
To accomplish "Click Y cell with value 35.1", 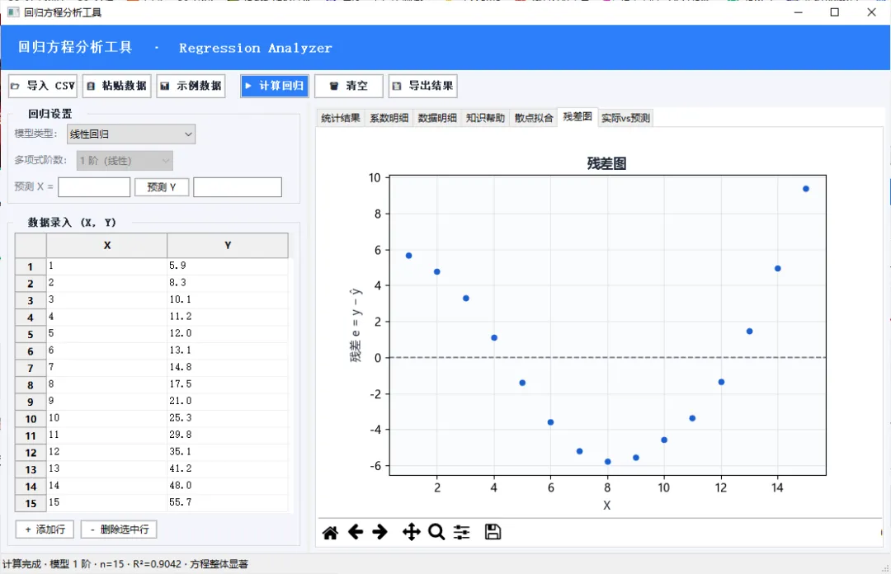I will tap(228, 452).
